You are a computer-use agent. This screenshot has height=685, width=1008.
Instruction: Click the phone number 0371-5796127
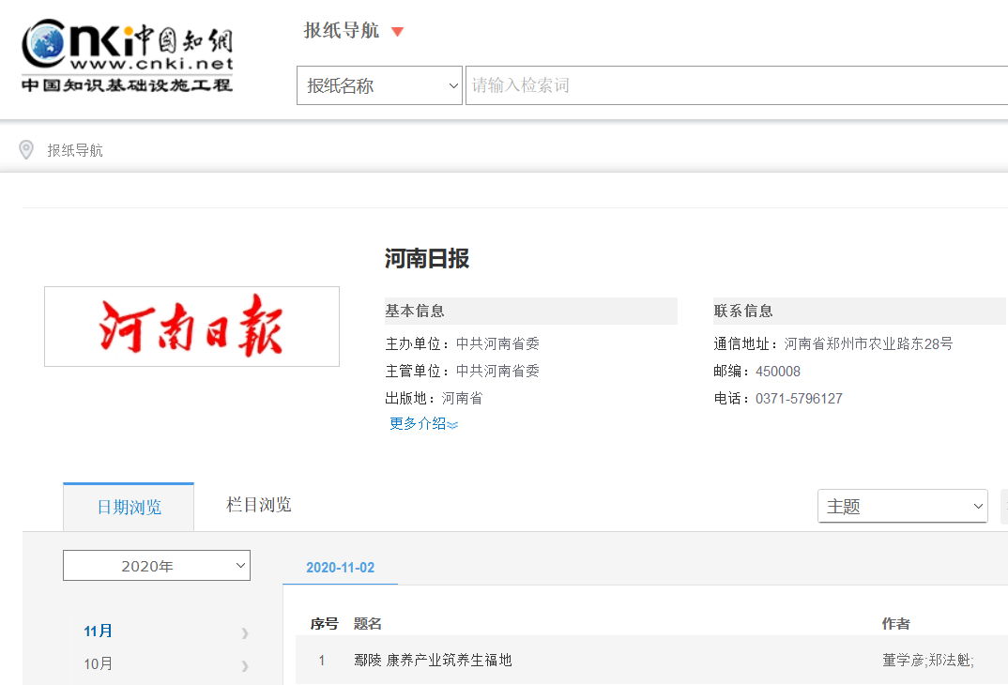click(x=799, y=399)
